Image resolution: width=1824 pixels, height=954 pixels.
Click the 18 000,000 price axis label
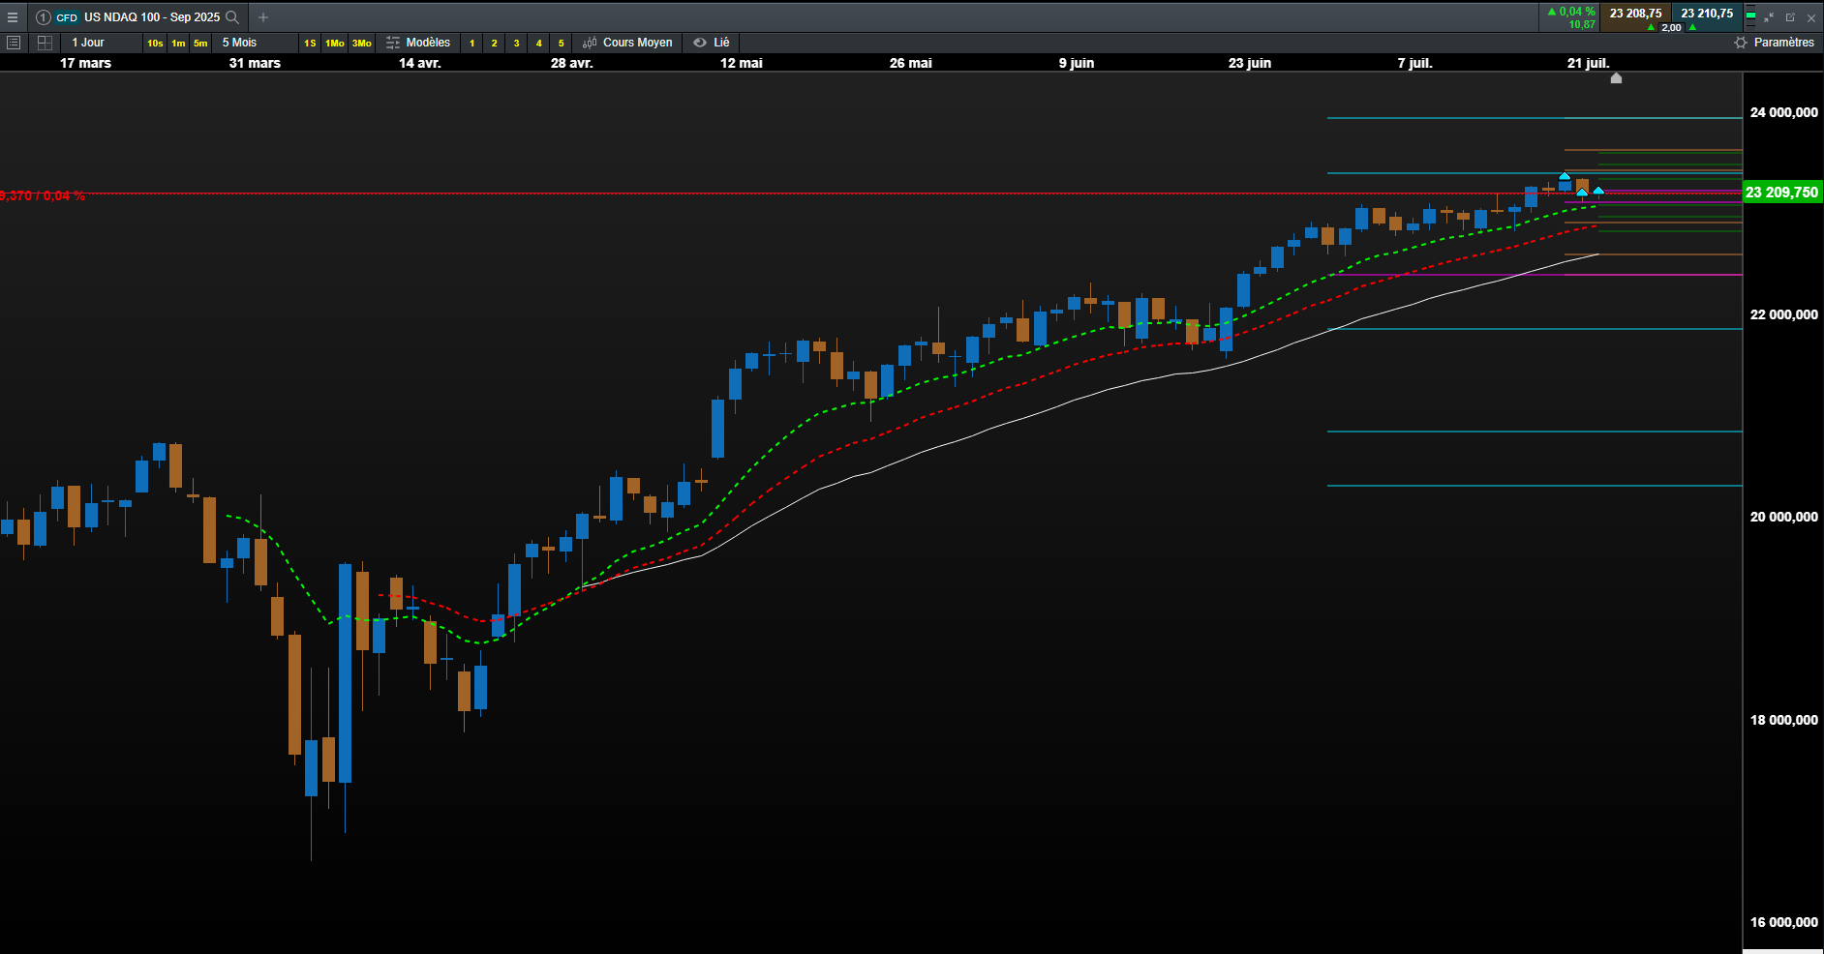click(x=1783, y=720)
